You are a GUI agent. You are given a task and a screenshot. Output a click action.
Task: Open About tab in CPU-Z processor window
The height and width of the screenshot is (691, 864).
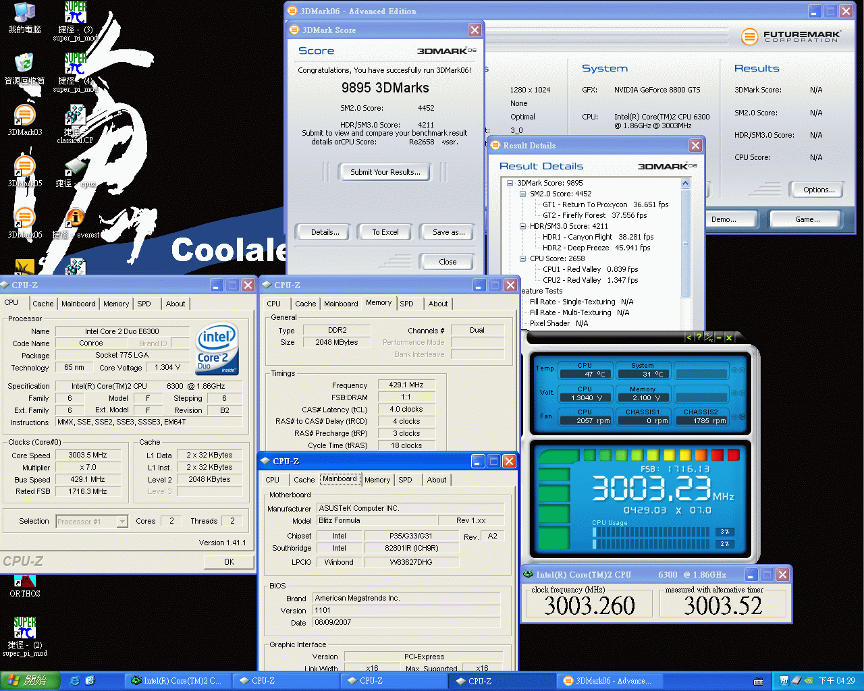tap(175, 304)
